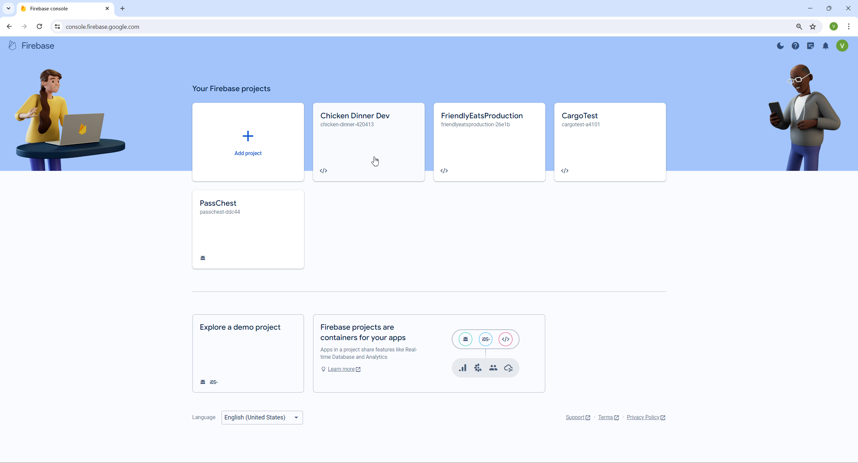The width and height of the screenshot is (858, 463).
Task: Select the web app icon on Chicken Dinner Dev
Action: click(x=323, y=171)
